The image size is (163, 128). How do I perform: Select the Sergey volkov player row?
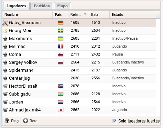pos(79,62)
